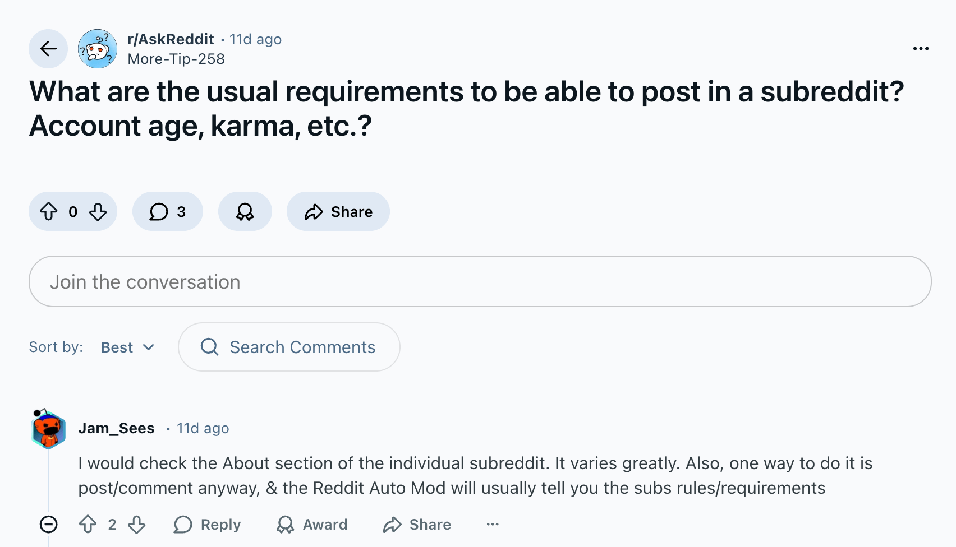Image resolution: width=956 pixels, height=547 pixels.
Task: Open the post overflow menu
Action: tap(921, 49)
